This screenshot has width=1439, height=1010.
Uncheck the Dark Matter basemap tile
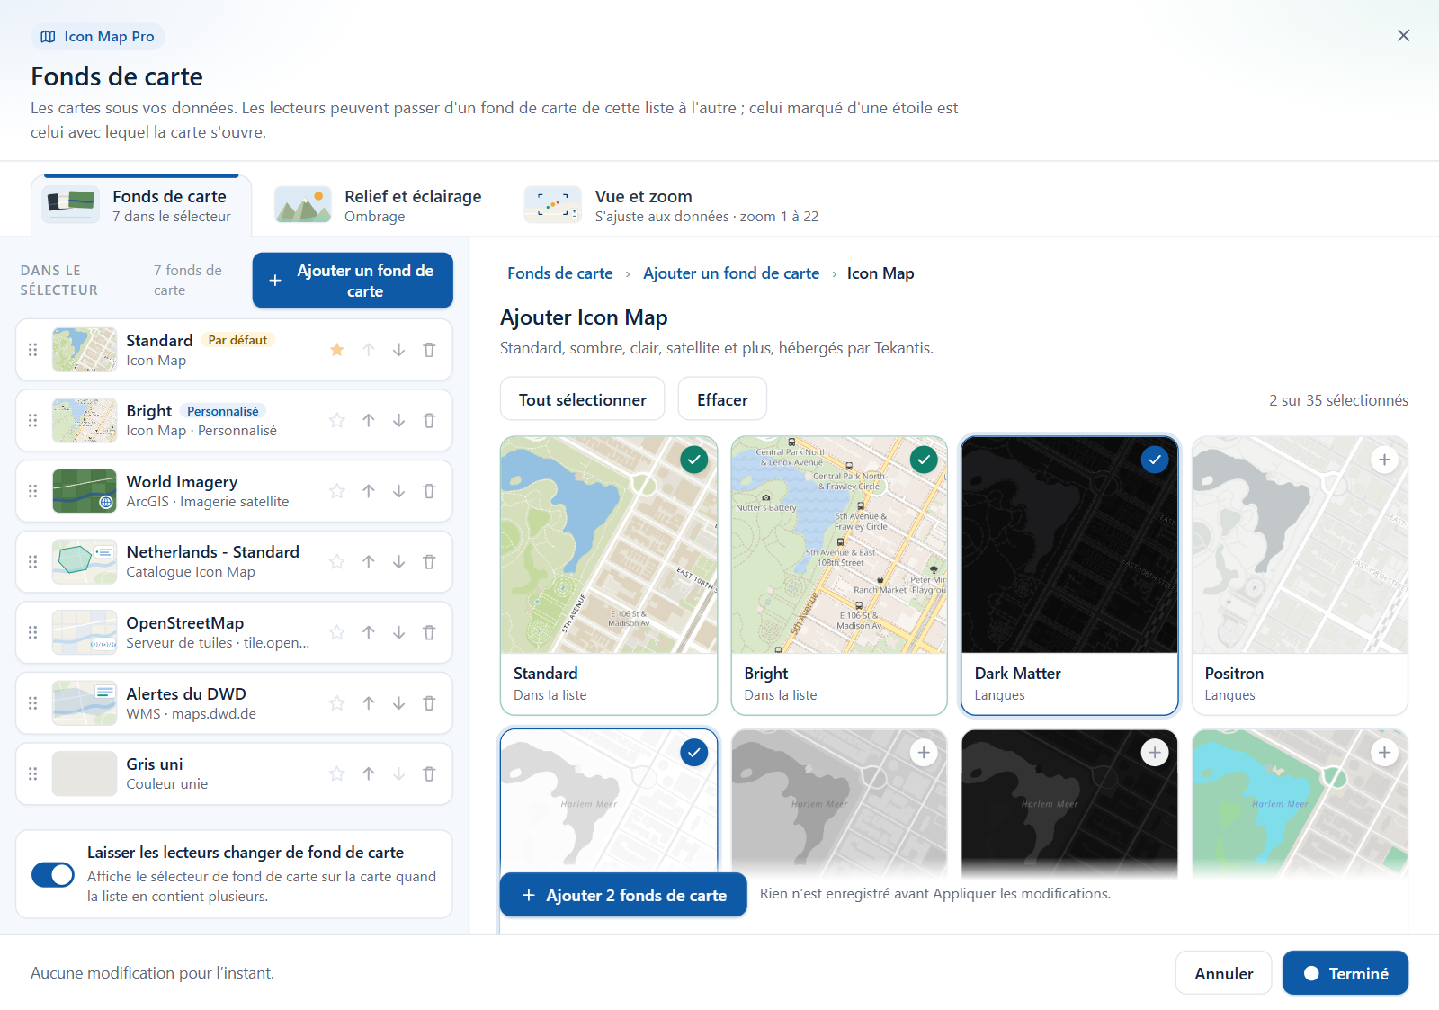pos(1154,460)
